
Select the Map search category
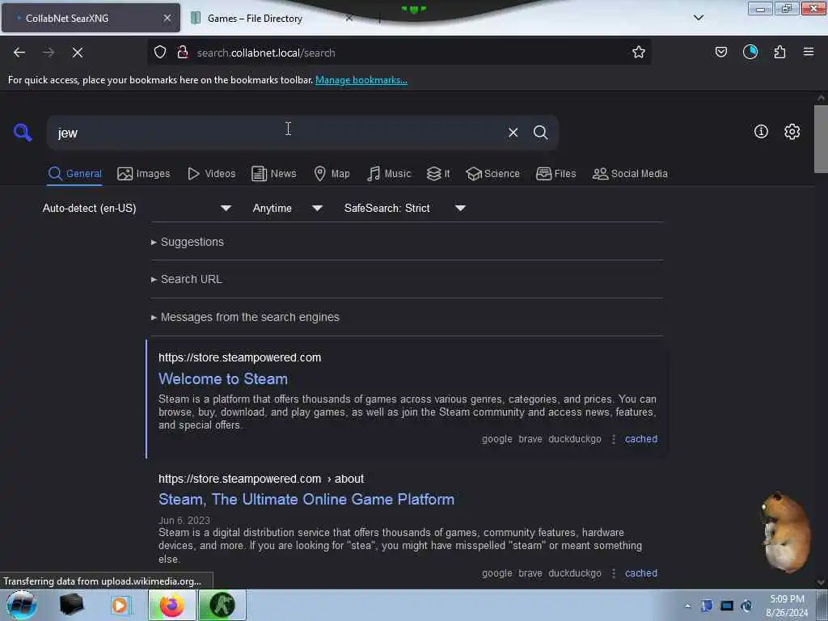coord(332,174)
